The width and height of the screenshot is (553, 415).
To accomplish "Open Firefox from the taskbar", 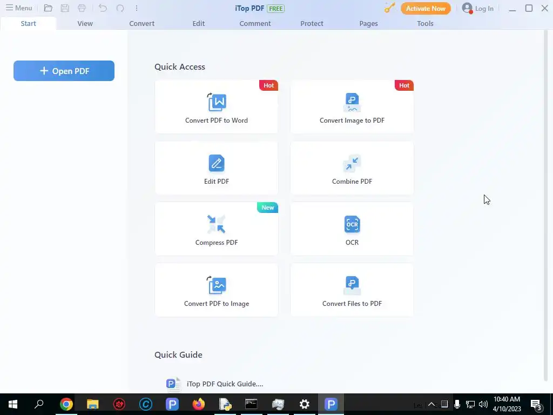I will (x=199, y=404).
